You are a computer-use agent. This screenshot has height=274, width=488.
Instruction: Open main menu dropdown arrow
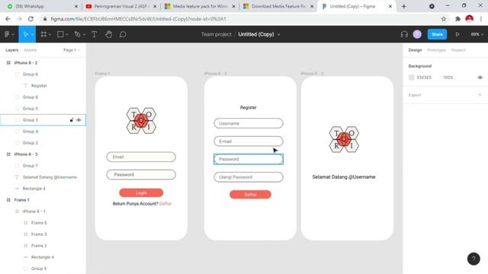13,34
